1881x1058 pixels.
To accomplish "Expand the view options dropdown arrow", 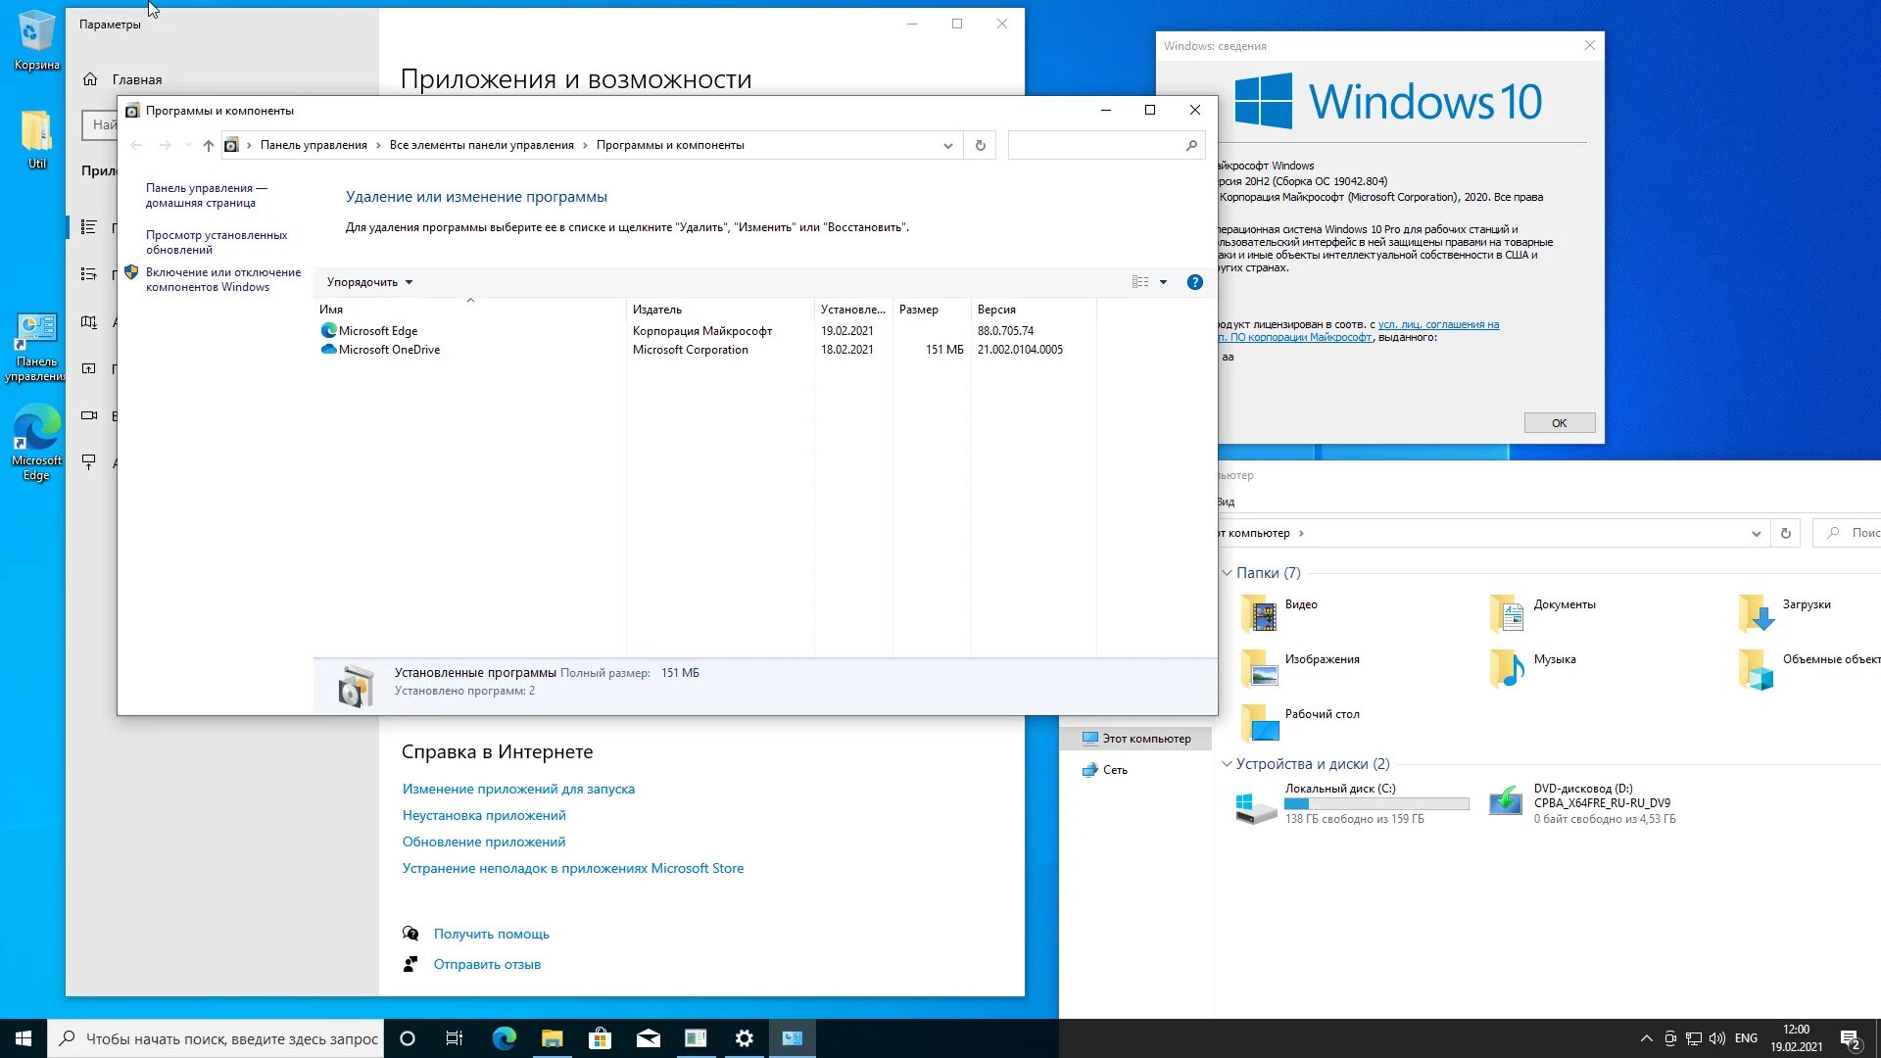I will click(1163, 282).
